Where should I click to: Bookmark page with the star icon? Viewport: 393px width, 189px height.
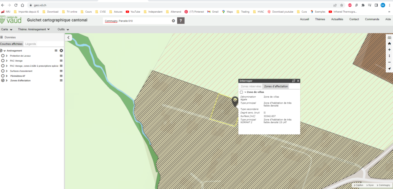pyautogui.click(x=341, y=5)
